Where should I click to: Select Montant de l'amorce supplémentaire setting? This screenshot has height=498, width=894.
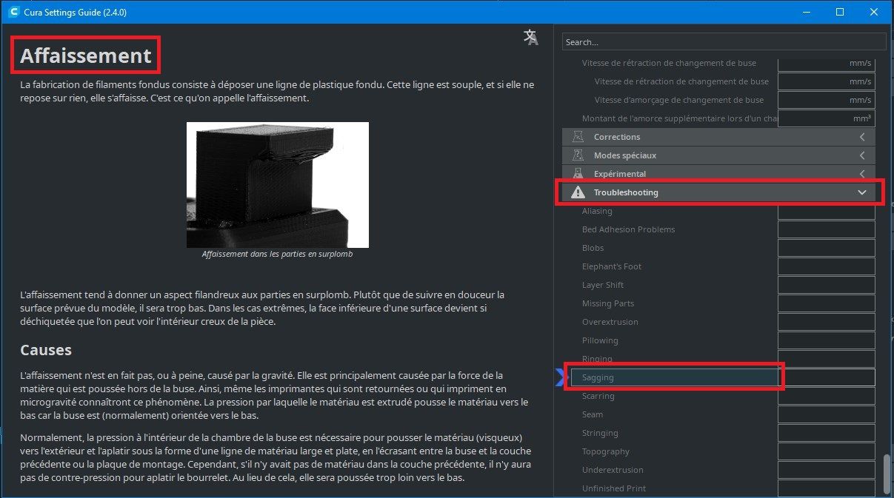click(x=679, y=118)
